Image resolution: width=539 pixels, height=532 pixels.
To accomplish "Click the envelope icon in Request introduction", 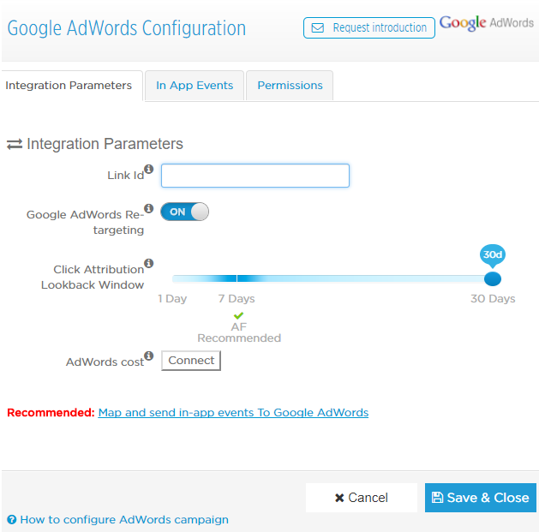I will coord(318,27).
